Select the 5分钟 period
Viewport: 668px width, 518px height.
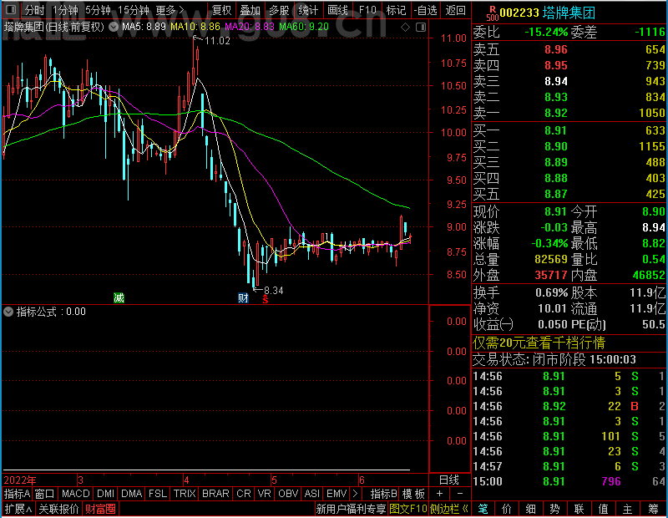[98, 10]
